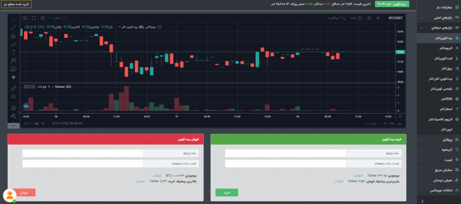The width and height of the screenshot is (461, 204).
Task: Click the 'روز' day range button
Action: click(400, 123)
